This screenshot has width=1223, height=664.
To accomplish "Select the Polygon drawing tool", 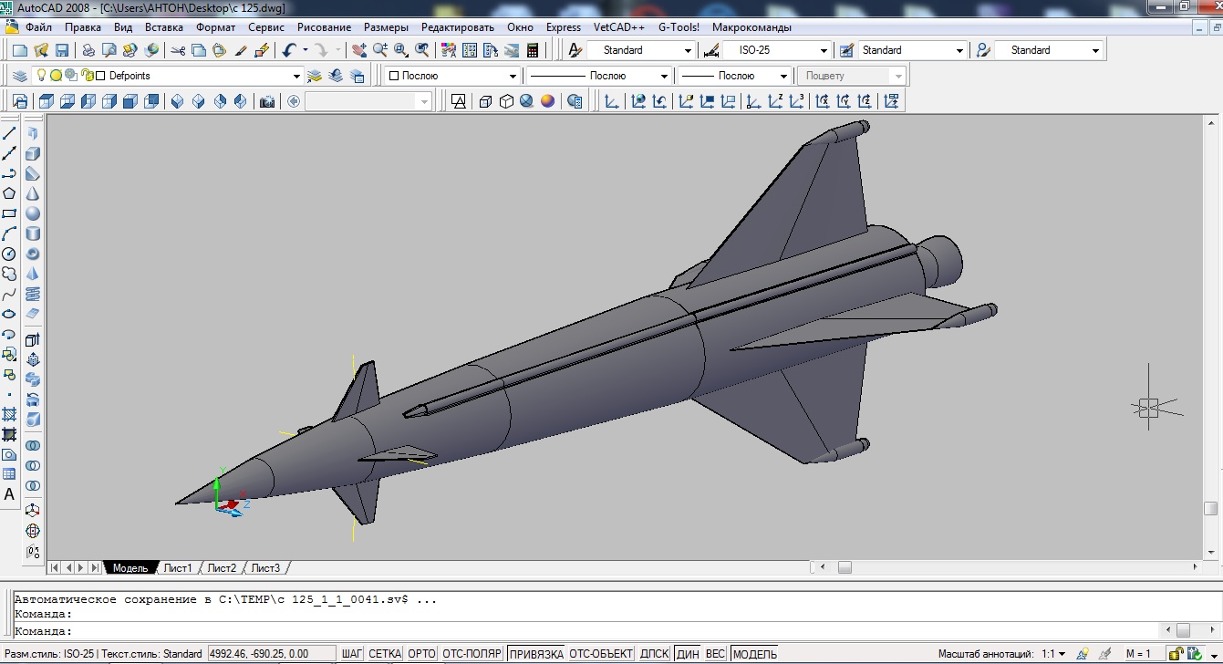I will click(x=9, y=193).
